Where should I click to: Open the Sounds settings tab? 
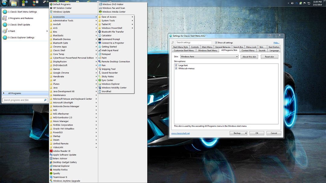tap(262, 51)
